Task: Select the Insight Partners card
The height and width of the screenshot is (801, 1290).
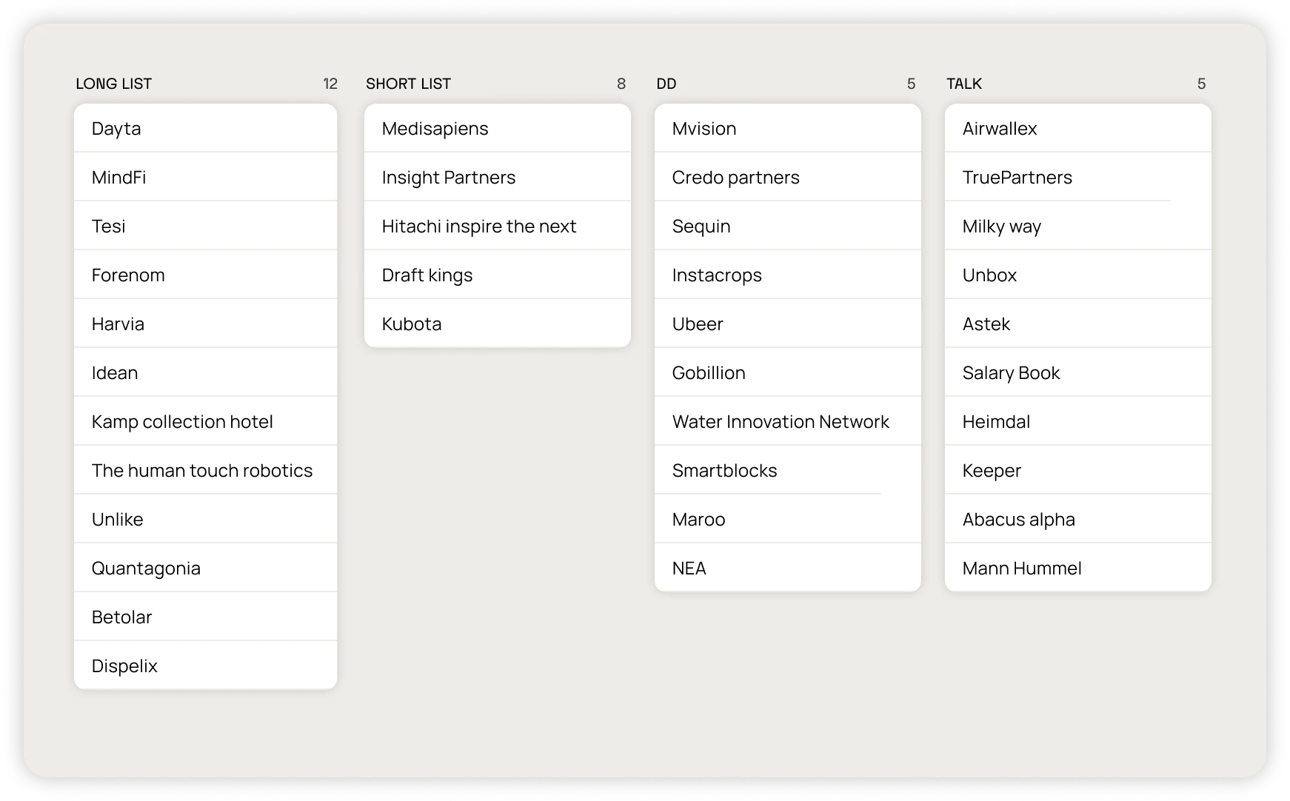Action: [x=497, y=177]
